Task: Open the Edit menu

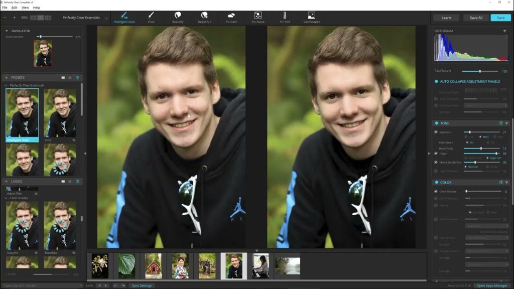Action: point(15,7)
